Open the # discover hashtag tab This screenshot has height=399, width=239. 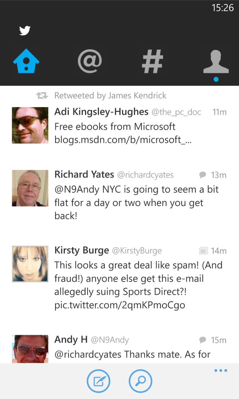[152, 61]
